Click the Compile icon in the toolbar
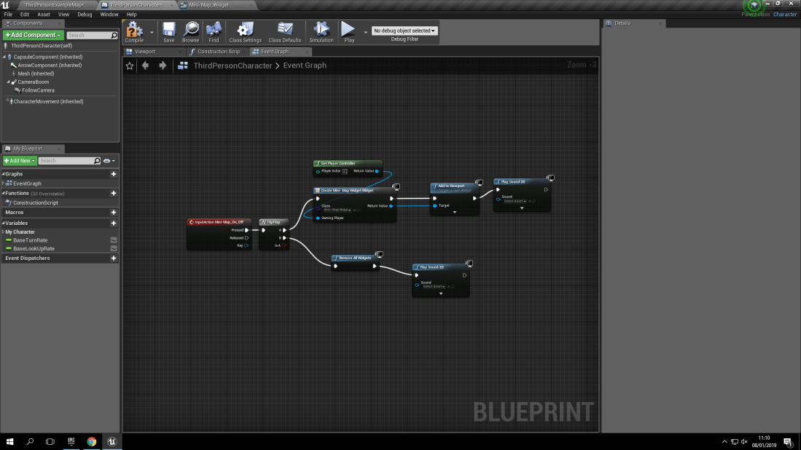The height and width of the screenshot is (450, 801). 135,31
